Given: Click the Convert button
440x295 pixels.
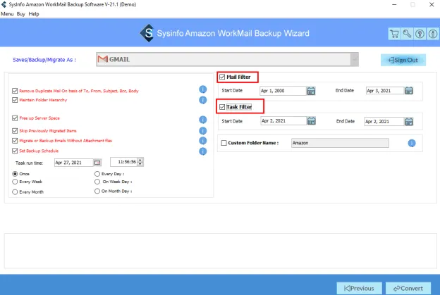Looking at the screenshot, I should point(408,288).
